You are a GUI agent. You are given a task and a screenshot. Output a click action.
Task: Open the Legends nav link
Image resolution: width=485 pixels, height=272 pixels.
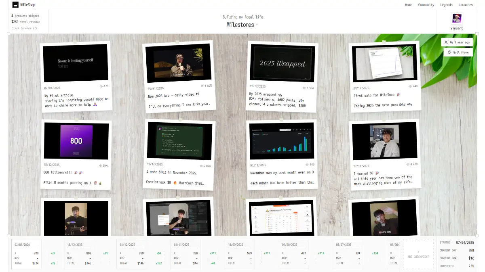[446, 5]
